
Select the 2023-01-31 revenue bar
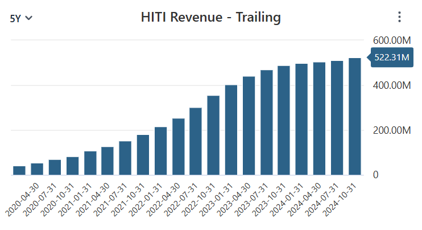pos(231,130)
